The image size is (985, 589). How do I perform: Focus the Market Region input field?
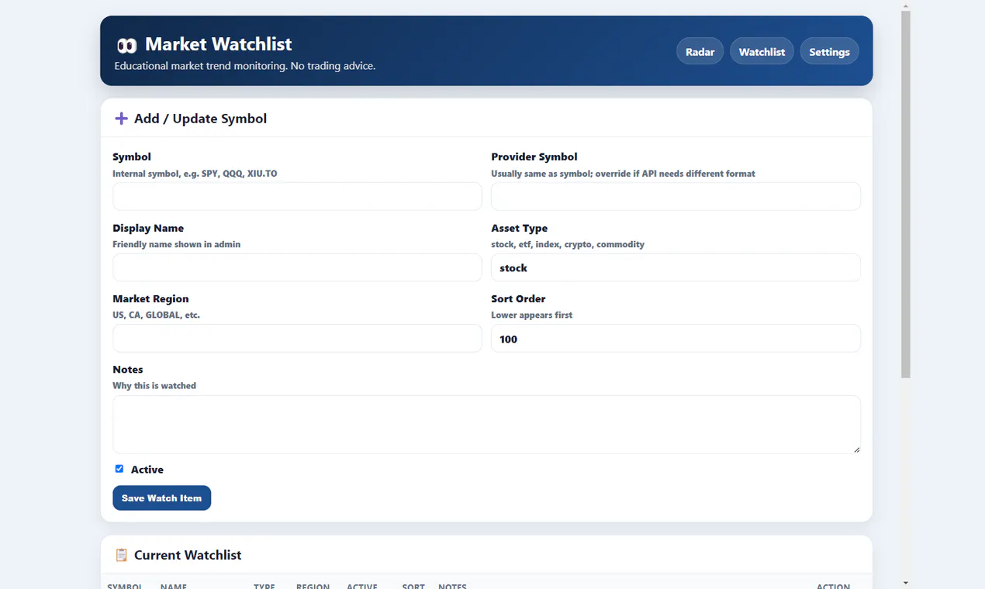click(x=297, y=339)
